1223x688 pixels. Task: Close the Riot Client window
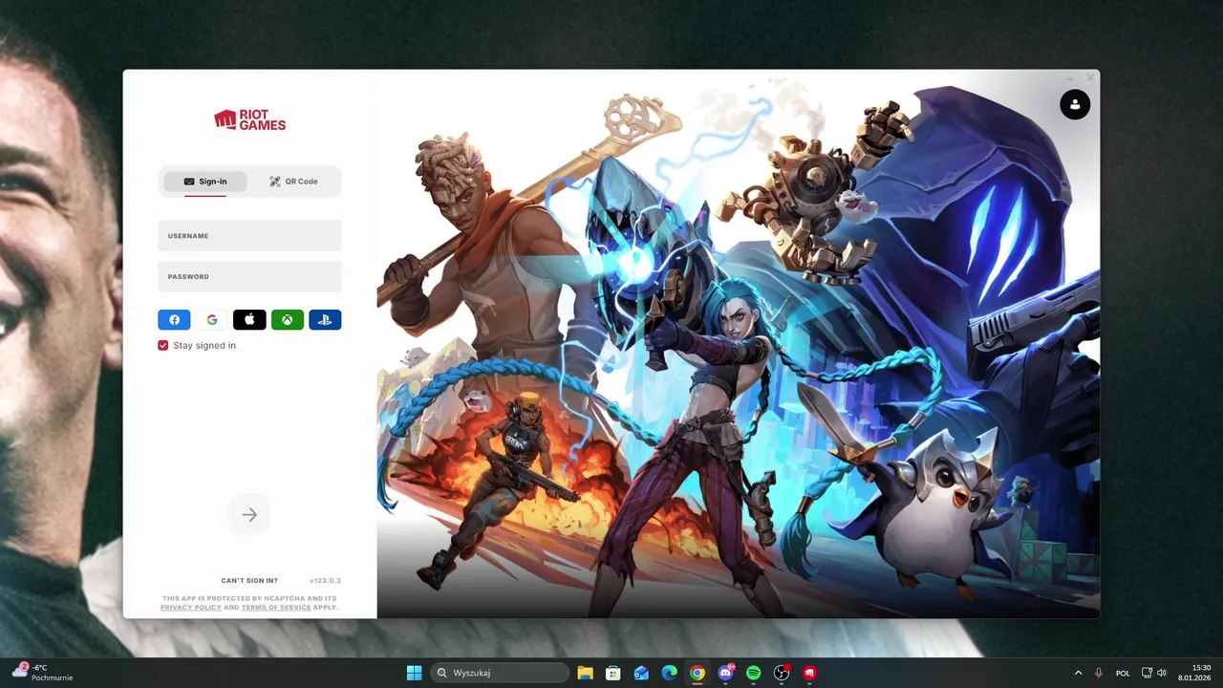click(x=1090, y=77)
